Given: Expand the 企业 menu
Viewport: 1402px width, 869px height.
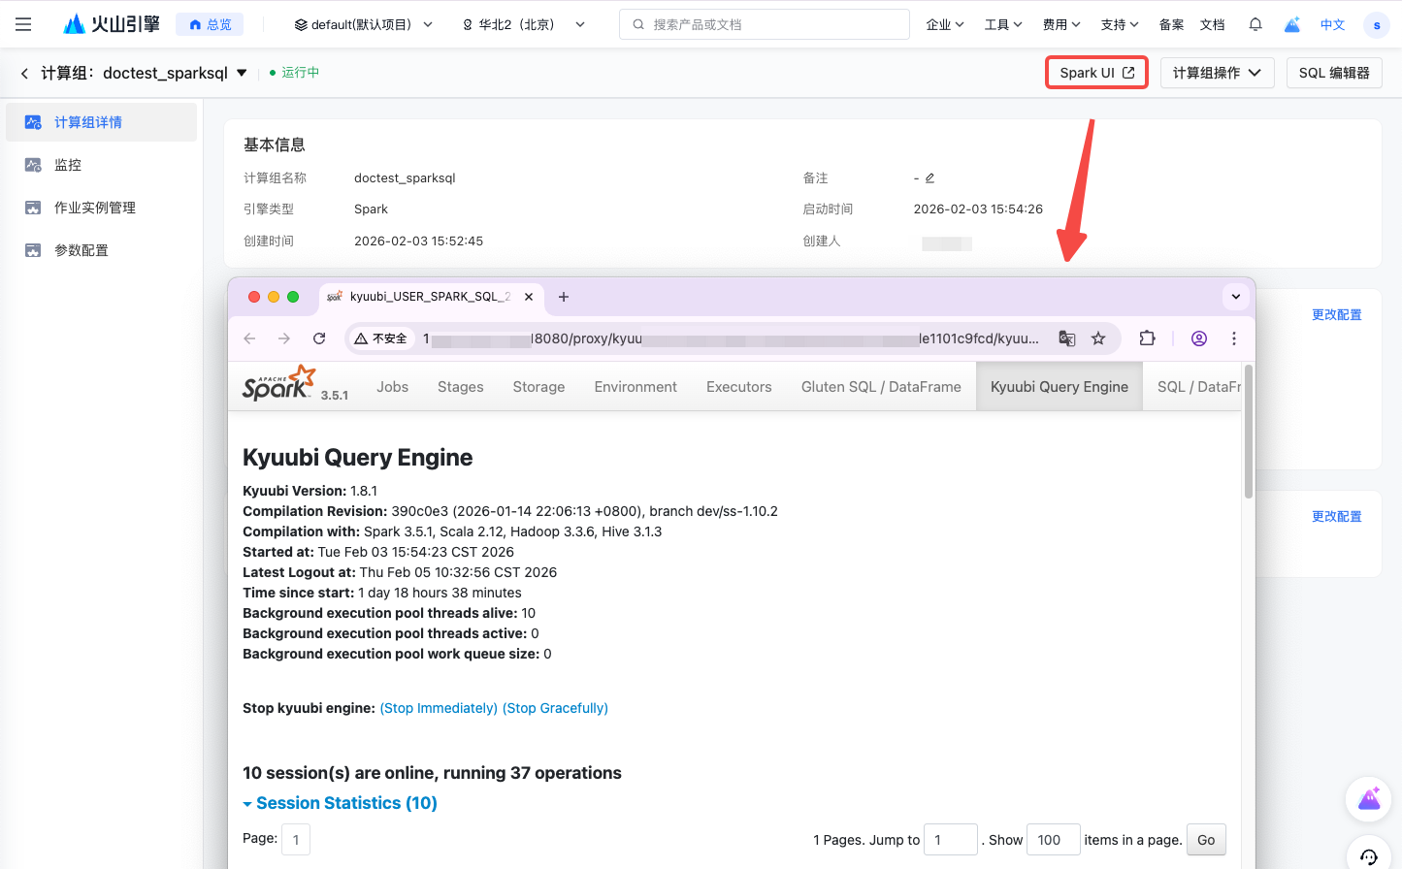Looking at the screenshot, I should [x=945, y=24].
